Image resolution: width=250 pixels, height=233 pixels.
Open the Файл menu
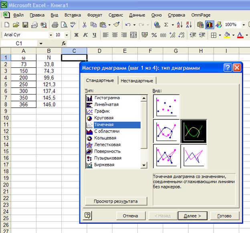18,15
